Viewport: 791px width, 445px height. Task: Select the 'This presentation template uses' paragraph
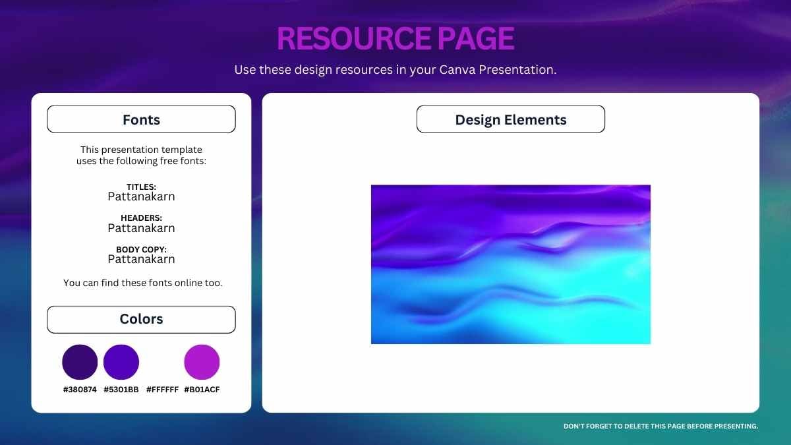(141, 156)
